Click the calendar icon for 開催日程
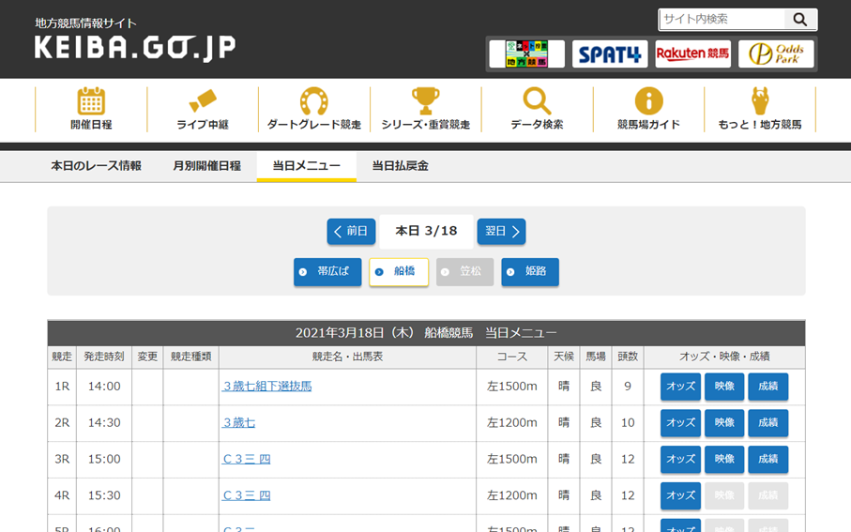Viewport: 851px width, 532px height. click(91, 101)
